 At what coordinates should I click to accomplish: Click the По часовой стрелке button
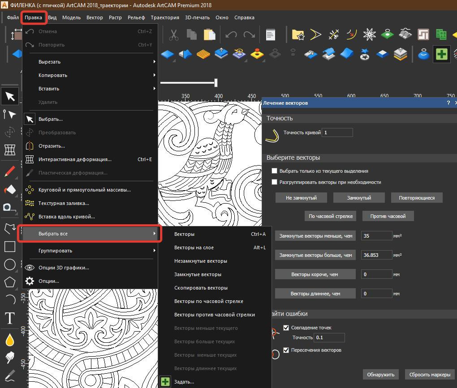click(331, 216)
